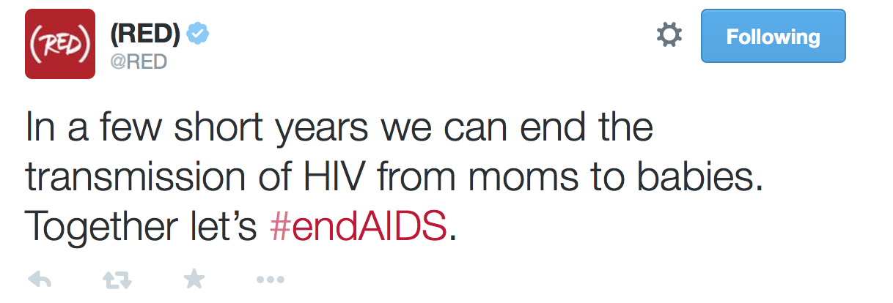Favorite the tweet with the star icon
Viewport: 893px width, 303px height.
[x=194, y=278]
